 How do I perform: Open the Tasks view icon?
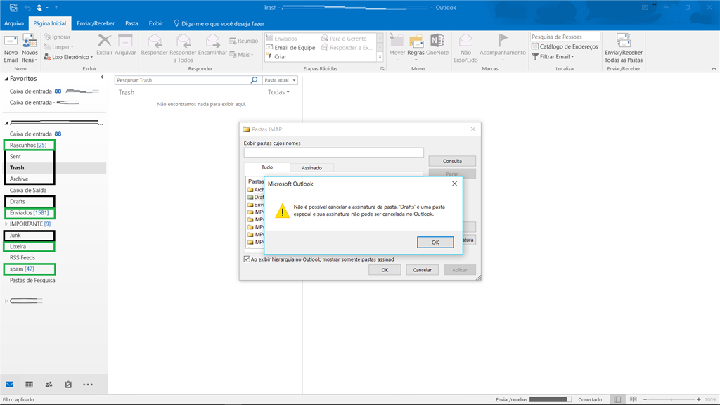click(68, 385)
